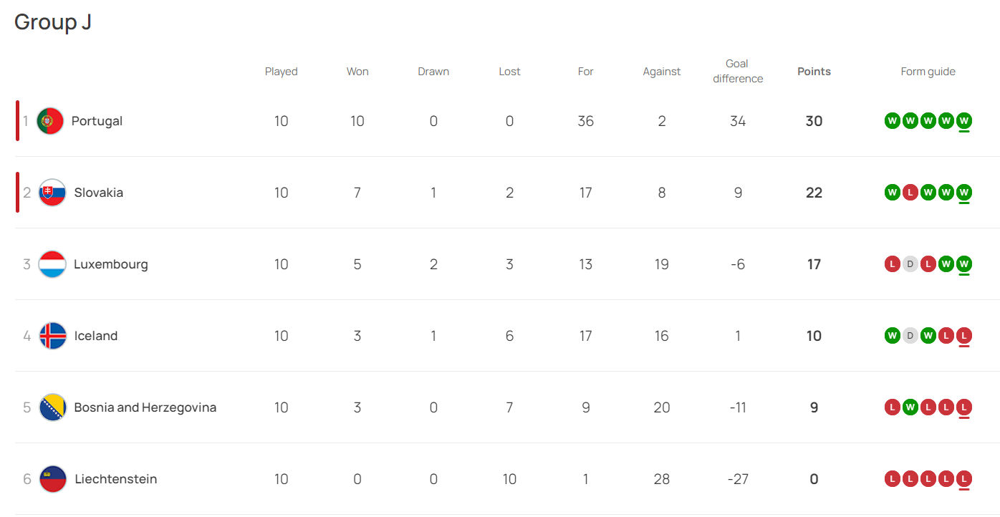Select Bosnia's green W form badge
Screen dimensions: 1000x517
[910, 407]
